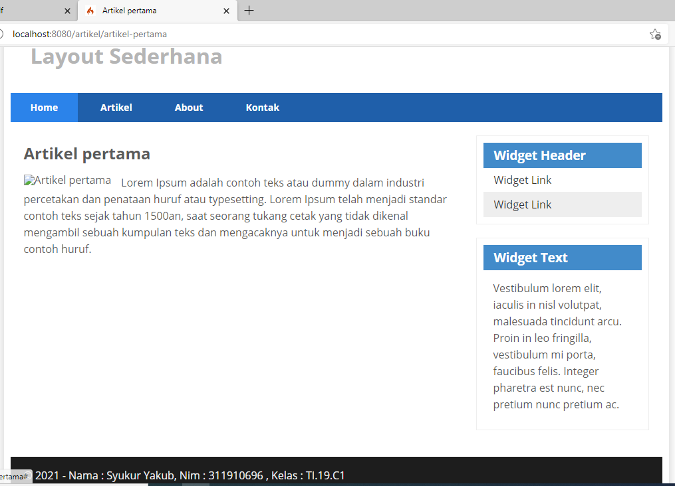
Task: Click the broken image placeholder 'Artikel pertama'
Action: (x=67, y=180)
